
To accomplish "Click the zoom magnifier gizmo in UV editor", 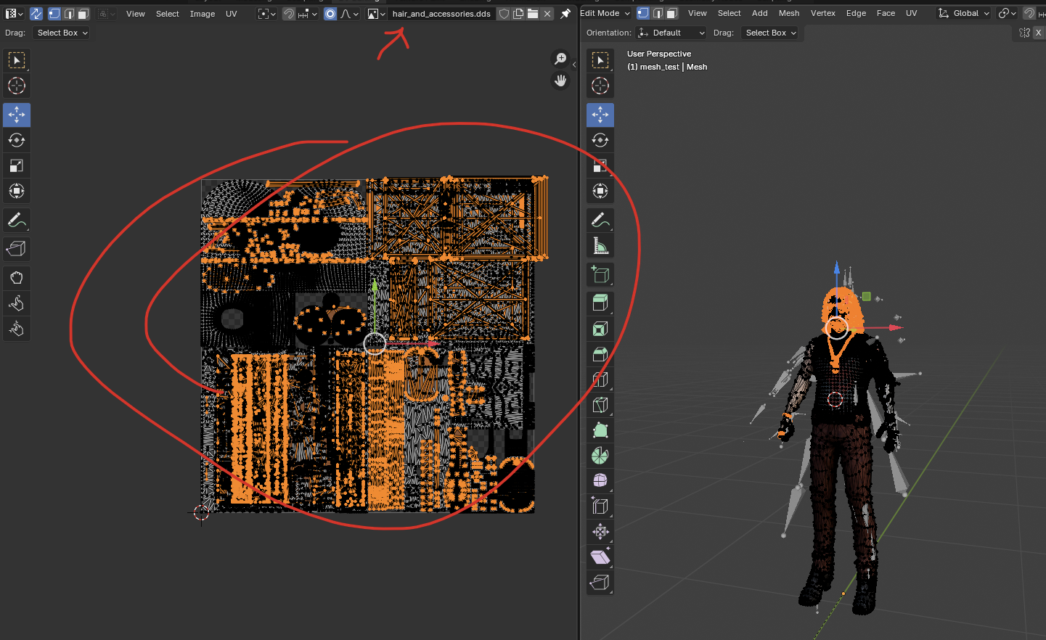I will (x=560, y=59).
